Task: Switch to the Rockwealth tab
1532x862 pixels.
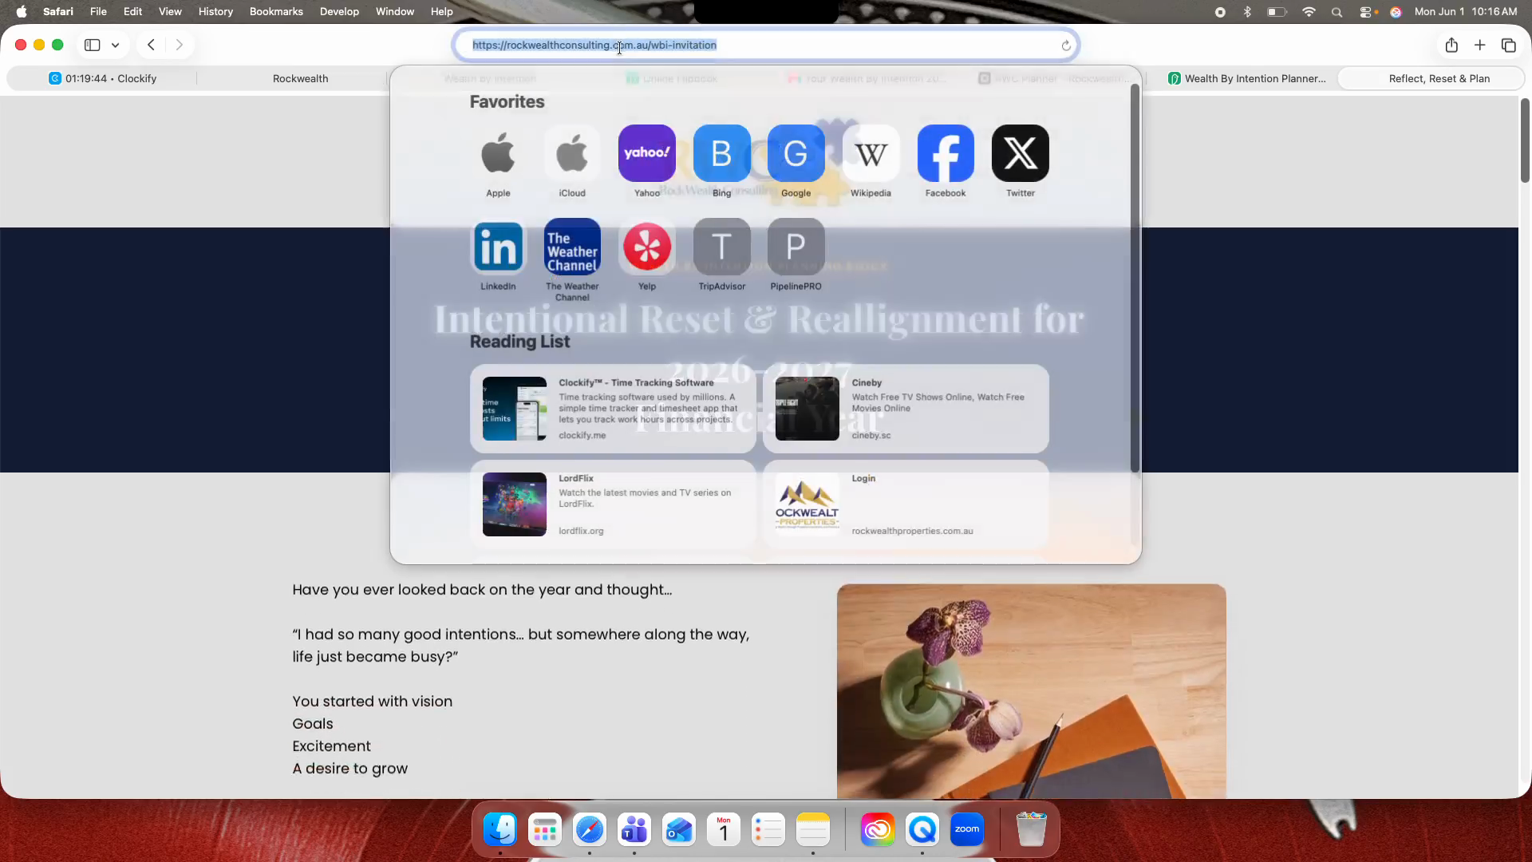Action: click(300, 78)
